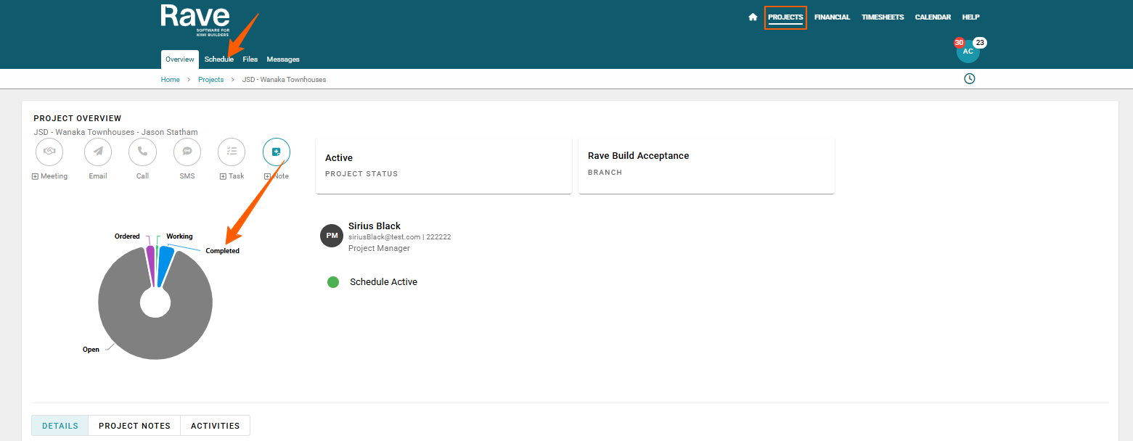The image size is (1133, 441).
Task: Click the Home breadcrumb link
Action: [171, 80]
